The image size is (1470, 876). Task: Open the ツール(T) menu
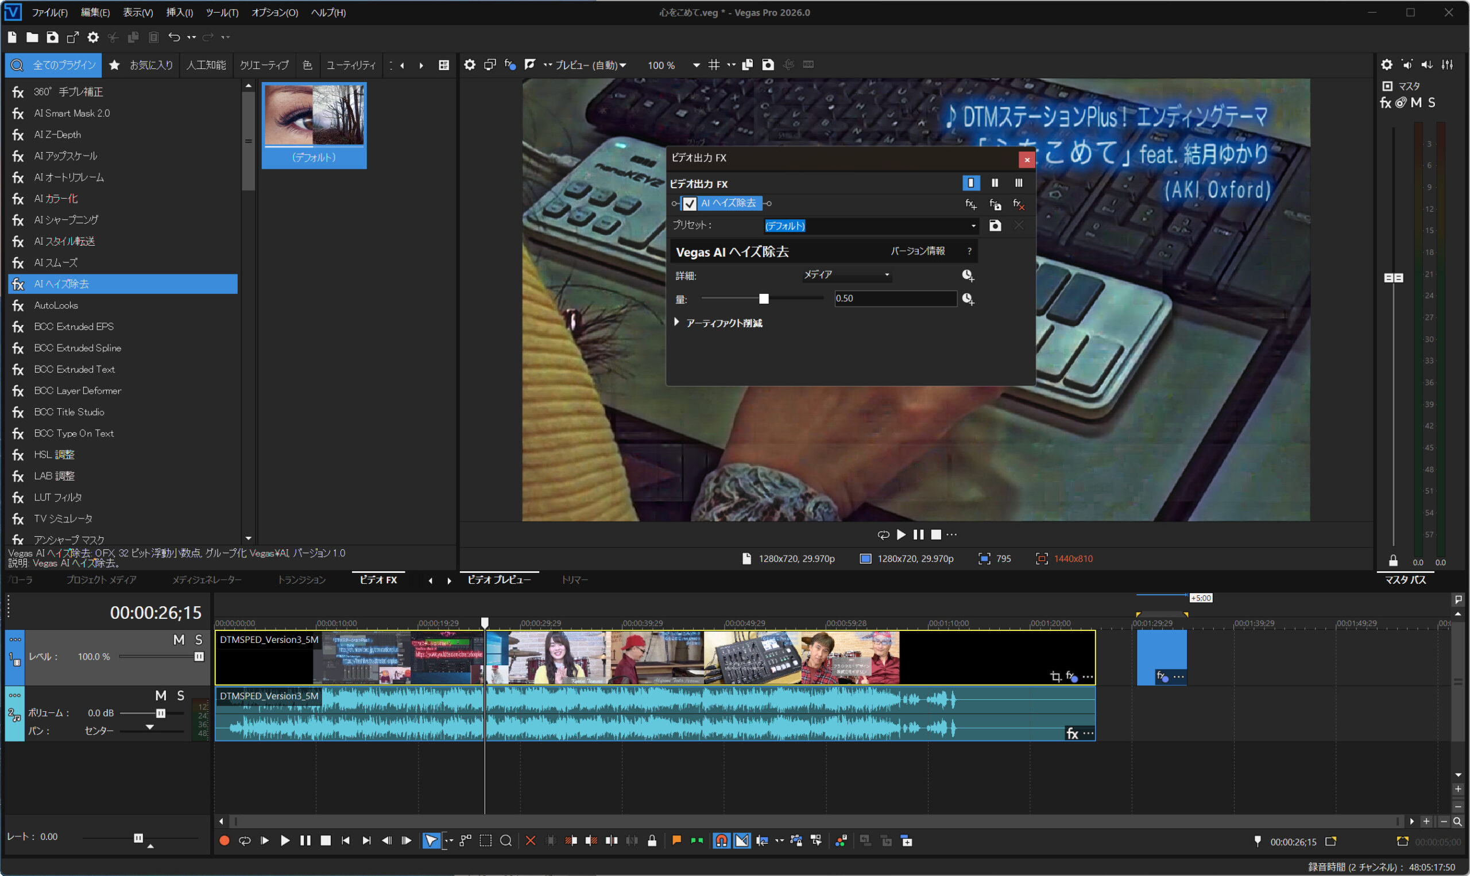[x=222, y=13]
